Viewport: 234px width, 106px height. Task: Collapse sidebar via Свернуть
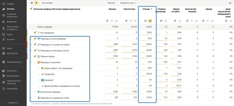tap(11, 103)
